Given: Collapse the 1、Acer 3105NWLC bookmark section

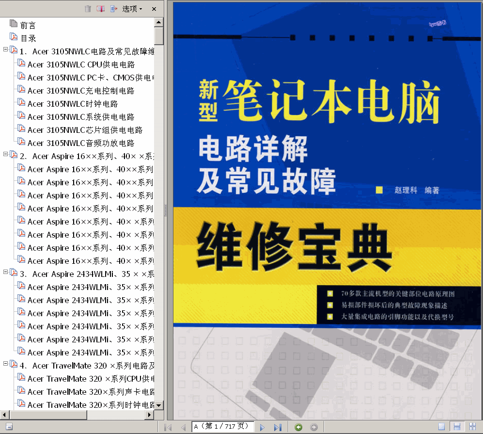Looking at the screenshot, I should [5, 49].
